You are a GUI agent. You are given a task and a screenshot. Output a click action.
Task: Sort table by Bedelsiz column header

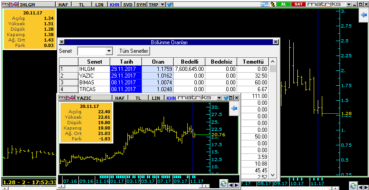(221, 62)
